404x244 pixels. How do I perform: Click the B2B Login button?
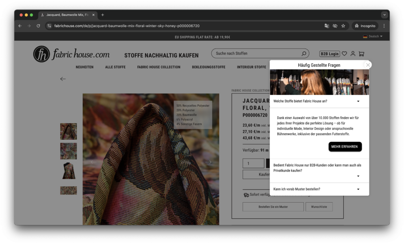[x=329, y=54]
